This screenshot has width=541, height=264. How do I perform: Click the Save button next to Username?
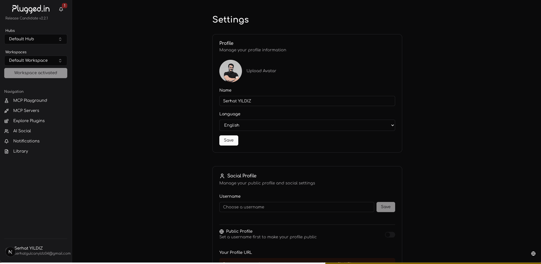point(386,207)
